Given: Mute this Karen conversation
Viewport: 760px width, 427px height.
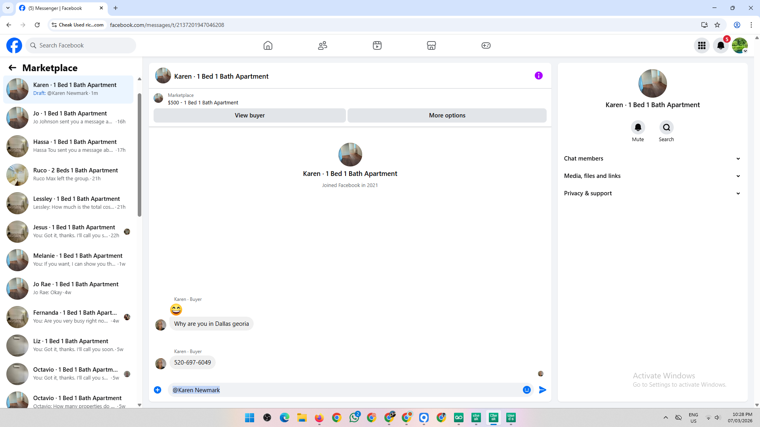Looking at the screenshot, I should 638,127.
